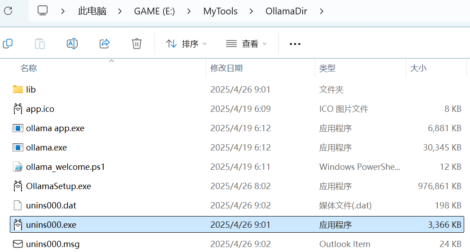
Task: Click the 12 KB size value
Action: coord(451,167)
